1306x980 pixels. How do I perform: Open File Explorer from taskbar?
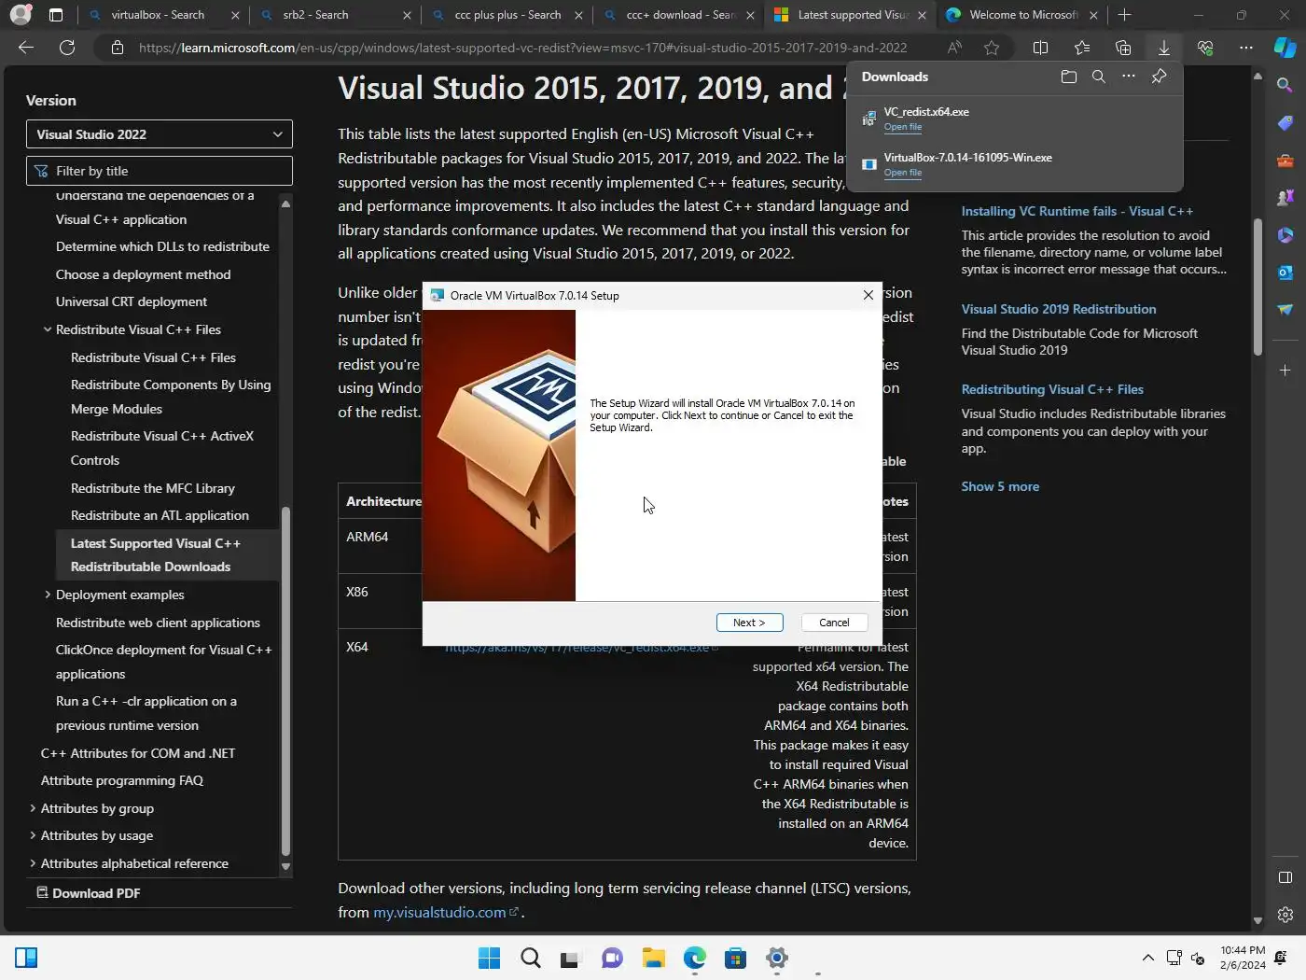[x=653, y=958]
